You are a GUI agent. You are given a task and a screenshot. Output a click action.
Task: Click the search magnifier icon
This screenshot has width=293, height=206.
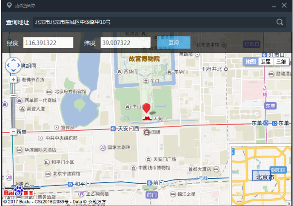(280, 22)
